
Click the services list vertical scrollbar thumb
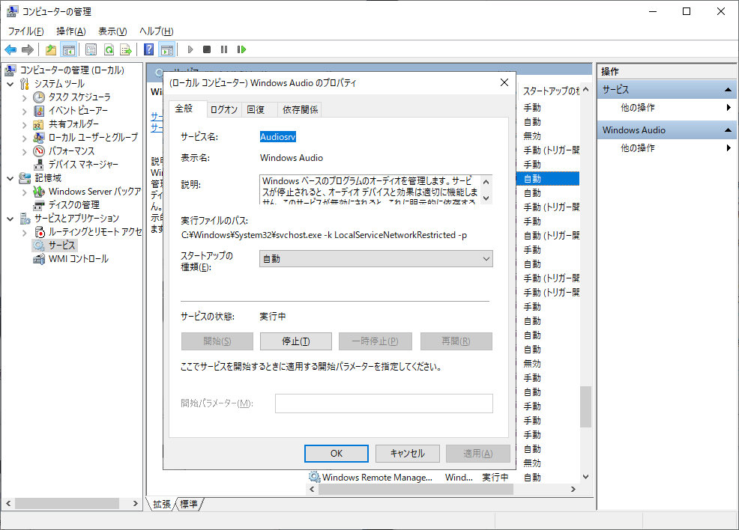[585, 406]
